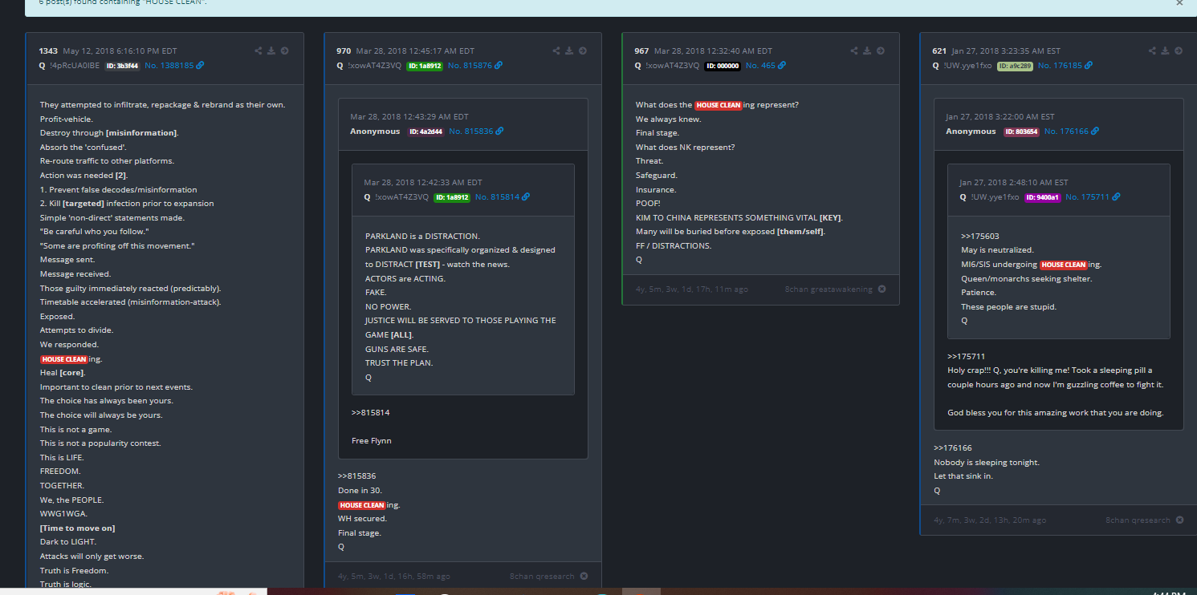The image size is (1197, 595).
Task: Click HOUSE CLEAN highlight after 'MI6/SIS undergoing'
Action: (1064, 265)
